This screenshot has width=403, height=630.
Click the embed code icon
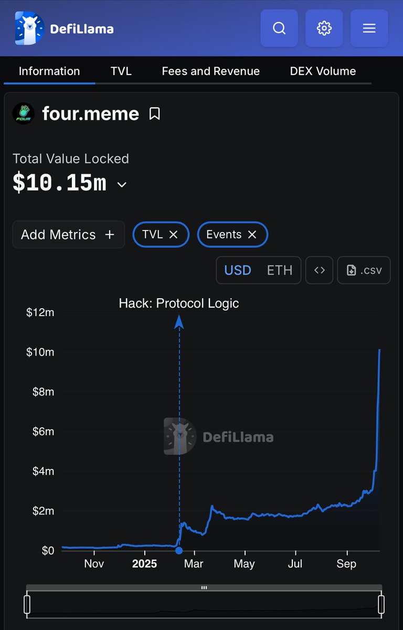[x=319, y=270]
